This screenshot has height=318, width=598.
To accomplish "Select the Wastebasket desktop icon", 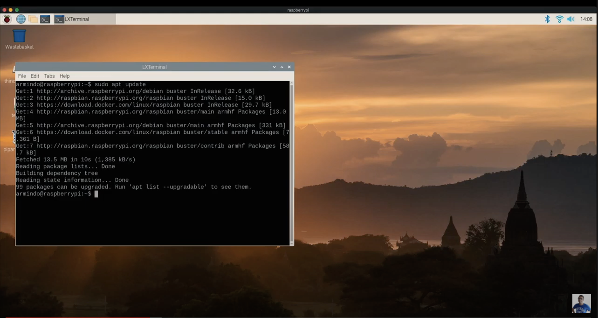I will 19,39.
